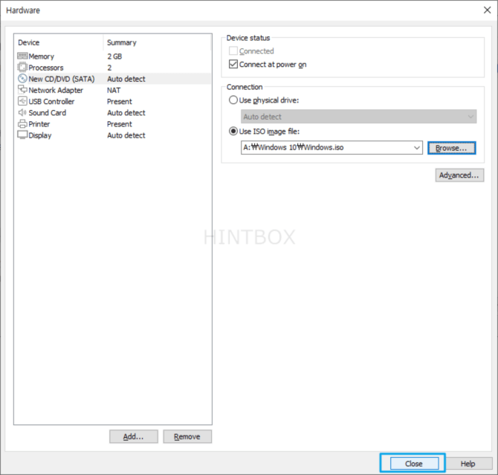Remove the selected device
The width and height of the screenshot is (498, 475).
[187, 436]
